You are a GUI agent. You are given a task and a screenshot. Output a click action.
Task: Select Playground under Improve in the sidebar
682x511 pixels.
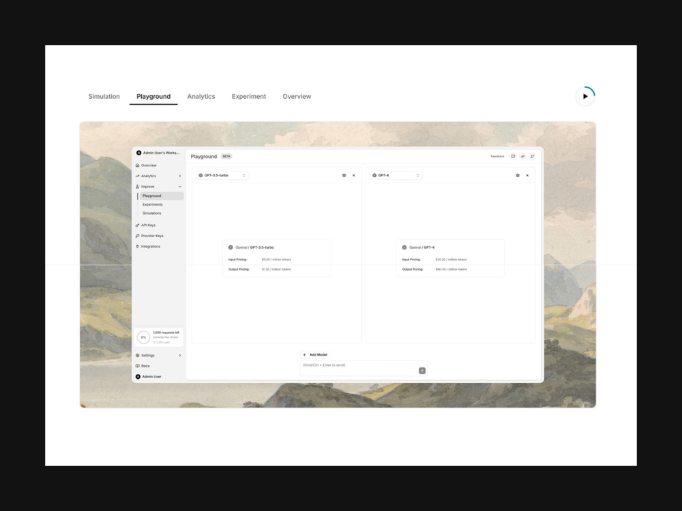[162, 196]
